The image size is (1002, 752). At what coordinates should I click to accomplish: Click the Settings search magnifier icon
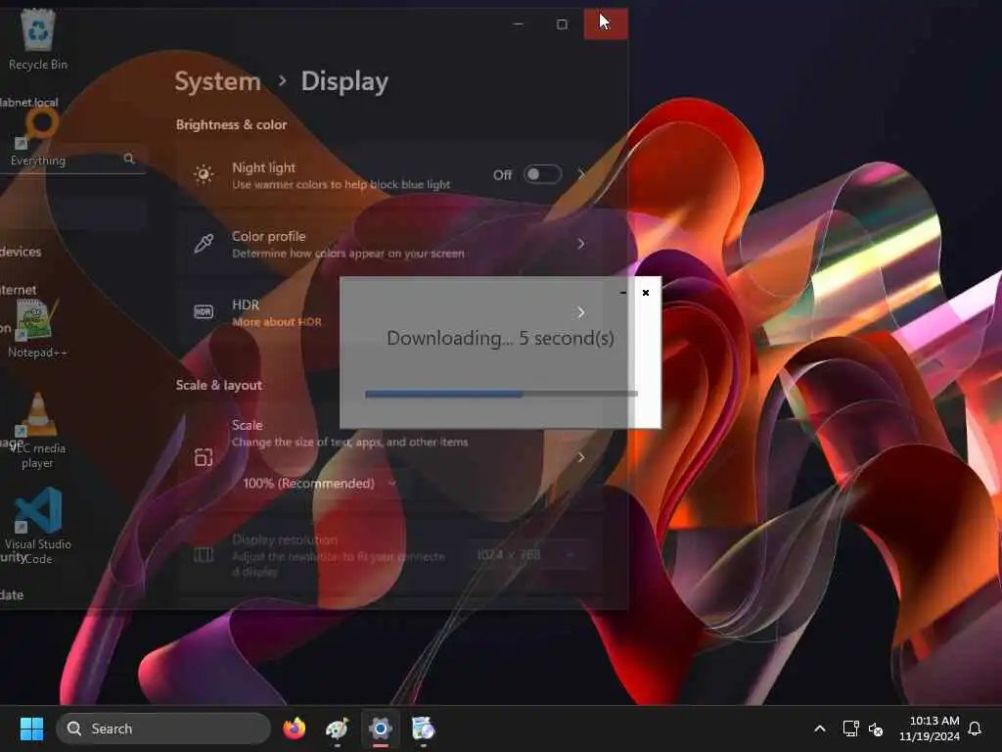(129, 159)
